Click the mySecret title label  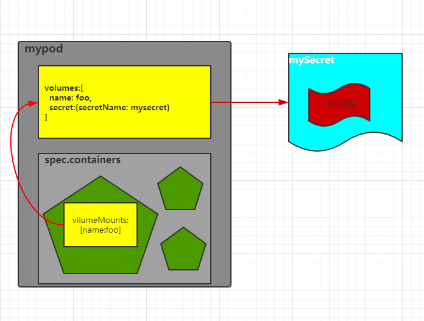[311, 60]
